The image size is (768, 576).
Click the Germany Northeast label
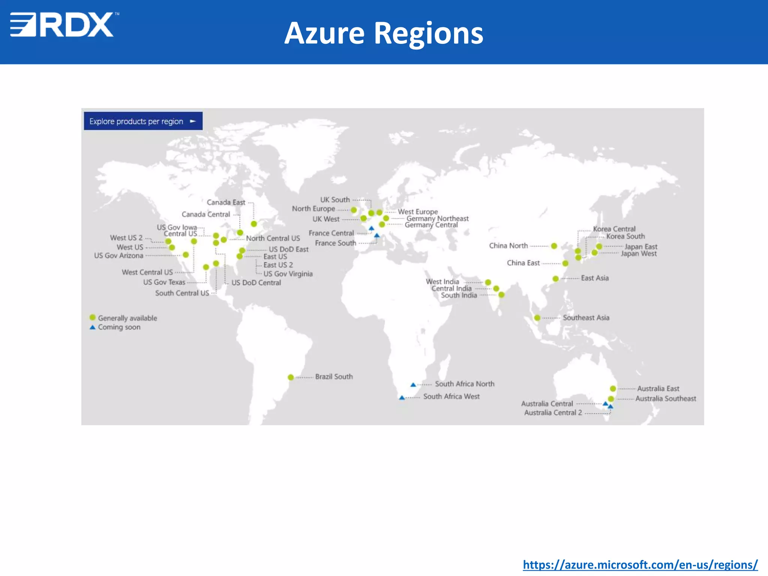438,218
